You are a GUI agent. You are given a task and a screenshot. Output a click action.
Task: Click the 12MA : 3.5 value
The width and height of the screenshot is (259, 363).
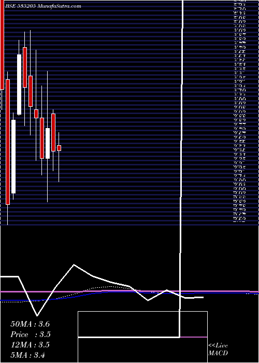point(30,344)
